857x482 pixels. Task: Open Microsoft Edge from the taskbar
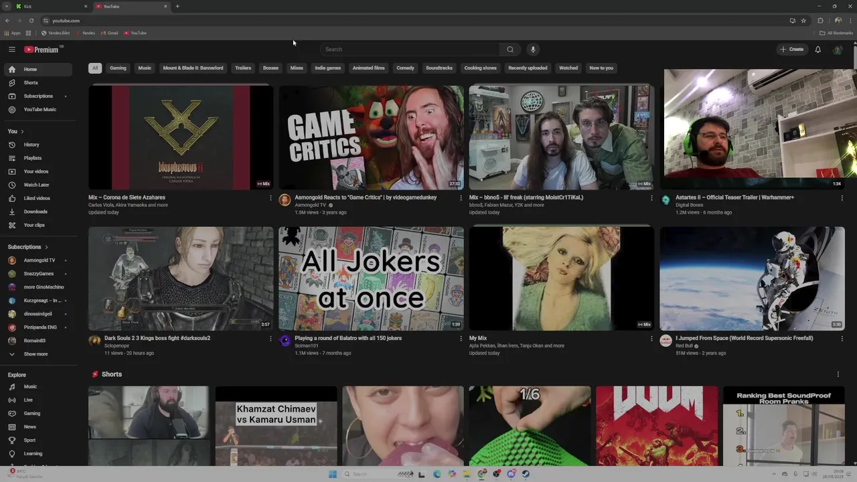click(x=437, y=474)
